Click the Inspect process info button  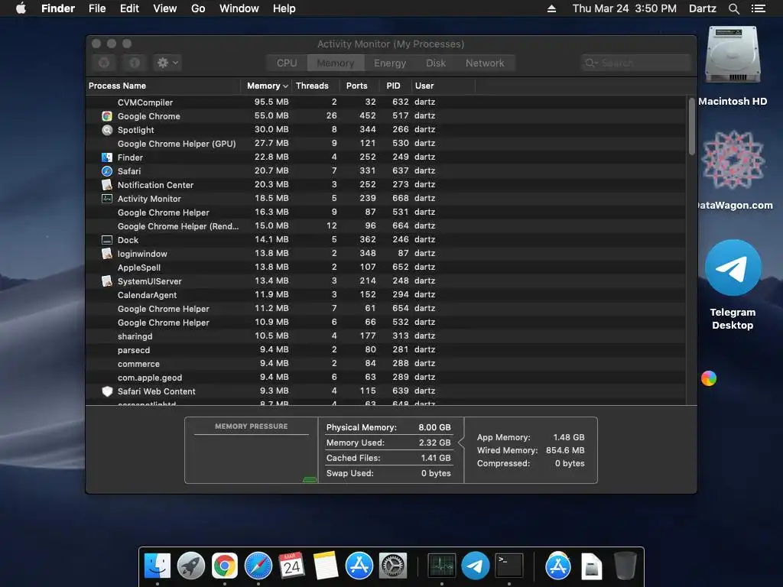(x=135, y=63)
